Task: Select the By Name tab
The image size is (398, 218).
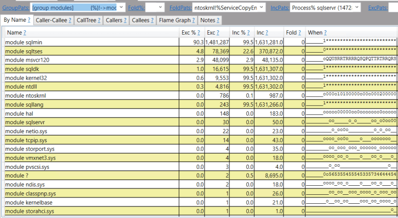Action: point(17,20)
